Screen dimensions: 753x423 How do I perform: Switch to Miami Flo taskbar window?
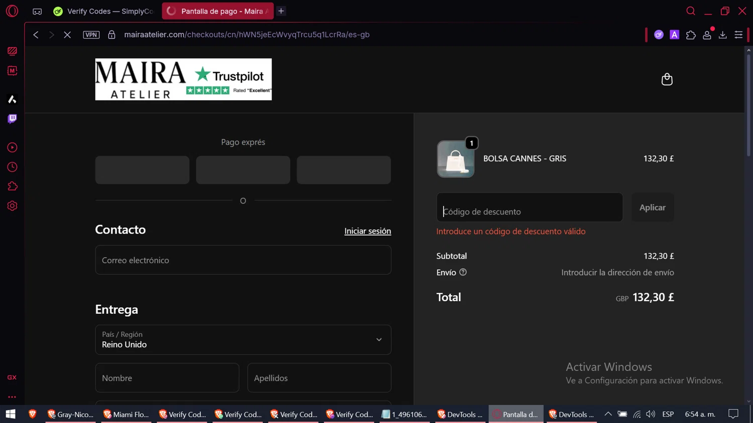(127, 414)
